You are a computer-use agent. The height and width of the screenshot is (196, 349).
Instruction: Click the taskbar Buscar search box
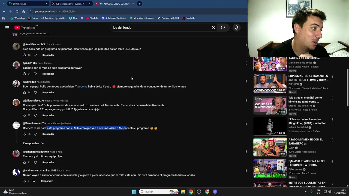[x=159, y=192]
